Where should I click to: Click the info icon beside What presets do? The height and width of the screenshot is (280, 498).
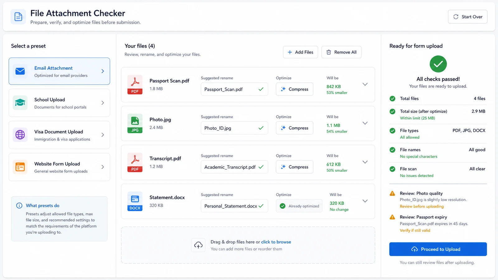click(x=19, y=206)
